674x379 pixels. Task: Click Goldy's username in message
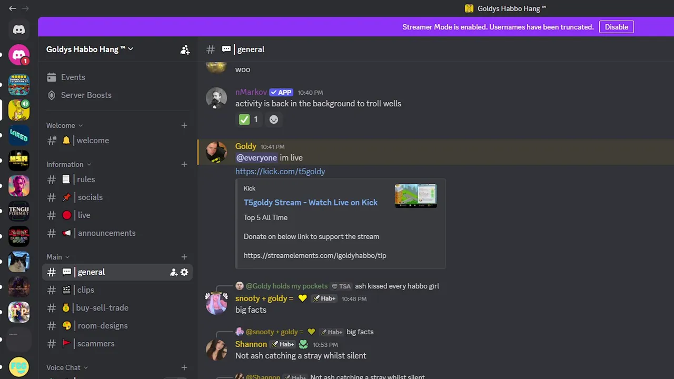[x=246, y=146]
